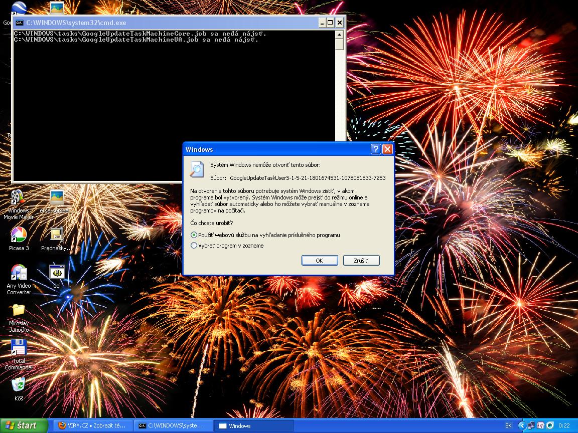Screen dimensions: 578x433
Task: Select 'Použiť webovú službu' radio option
Action: (194, 235)
